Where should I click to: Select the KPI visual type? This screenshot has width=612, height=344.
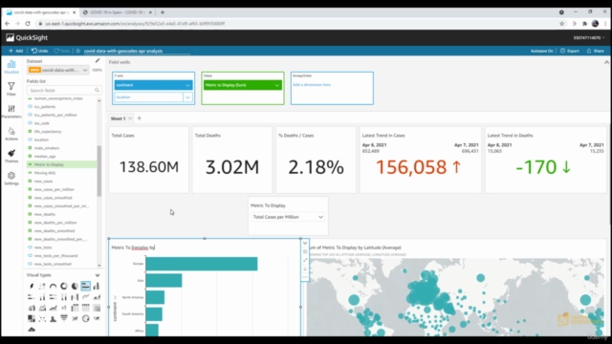[42, 286]
